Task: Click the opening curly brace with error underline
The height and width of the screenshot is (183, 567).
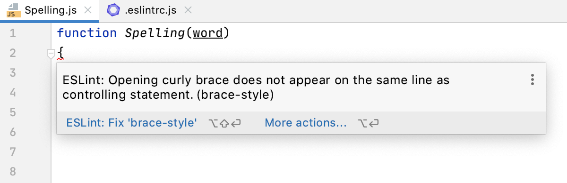Action: click(x=60, y=53)
